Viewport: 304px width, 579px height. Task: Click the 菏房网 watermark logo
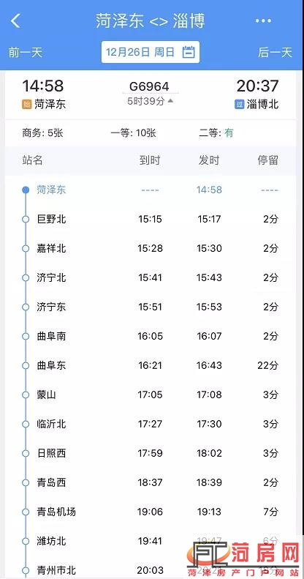245,557
